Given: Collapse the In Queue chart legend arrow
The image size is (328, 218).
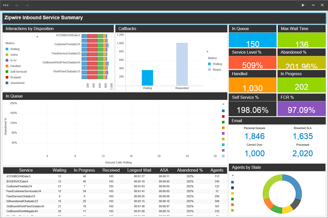Looking at the screenshot, I should pos(223,104).
